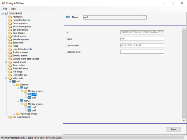The image size is (187, 140).
Task: Click the monitor icon beside Name header
Action: 68,17
